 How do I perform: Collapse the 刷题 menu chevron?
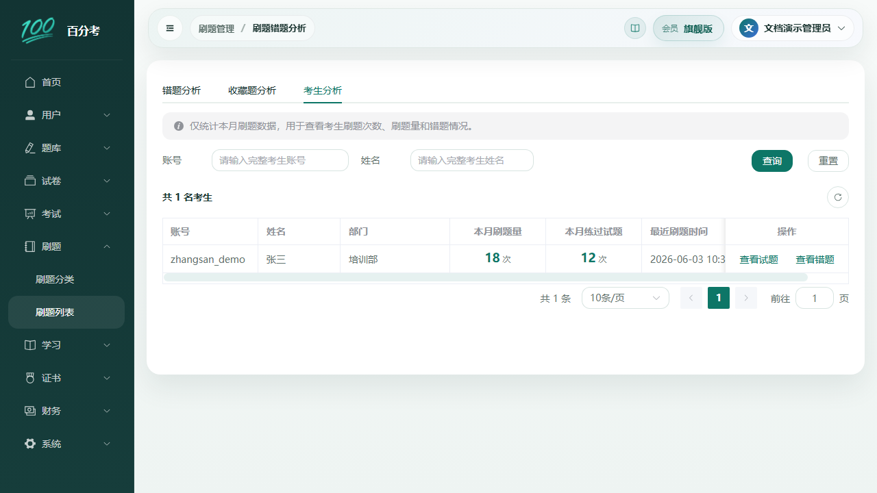[107, 246]
